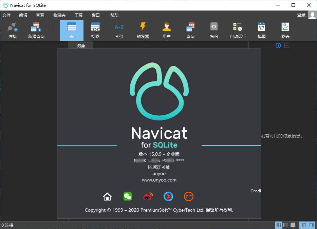Open the WeChat icon in About dialog
Image resolution: width=317 pixels, height=229 pixels.
click(128, 196)
